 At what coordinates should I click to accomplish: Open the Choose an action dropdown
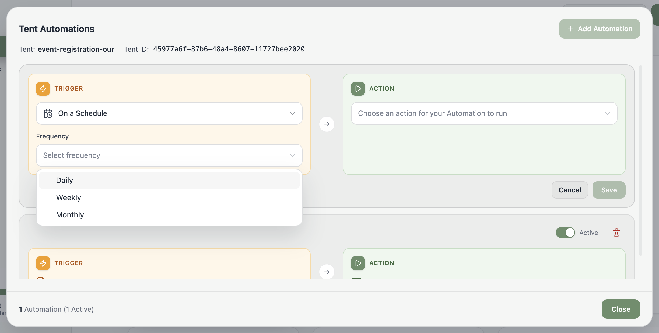(x=484, y=113)
